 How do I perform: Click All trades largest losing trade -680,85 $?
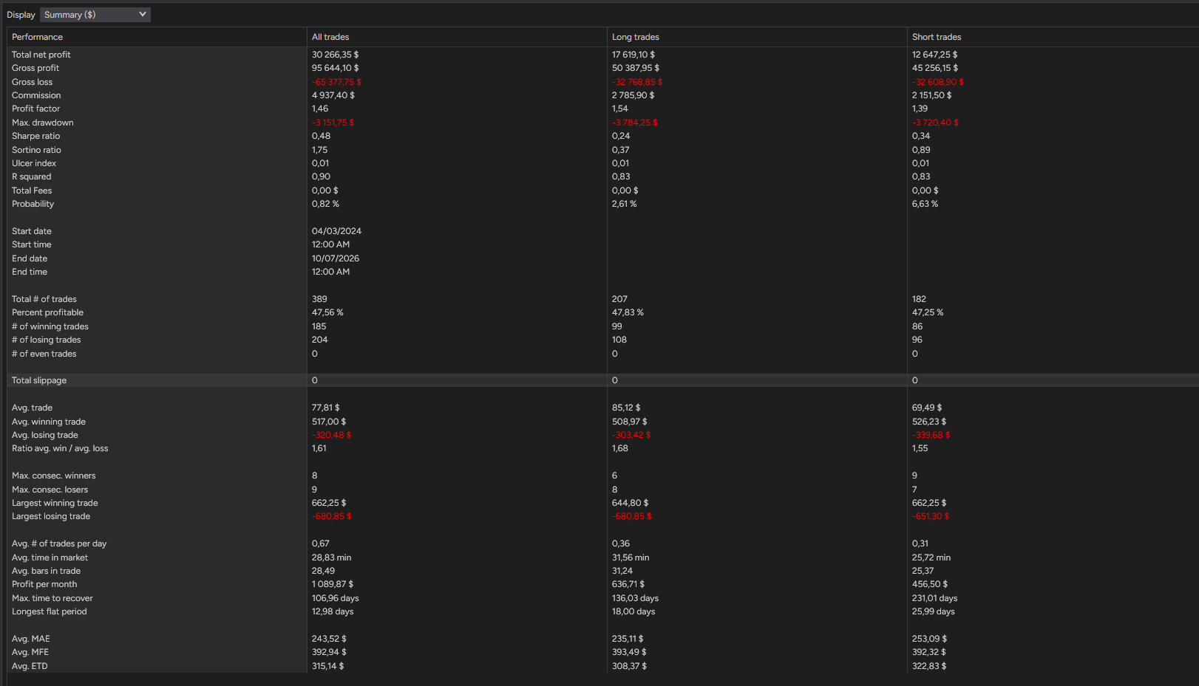click(332, 516)
